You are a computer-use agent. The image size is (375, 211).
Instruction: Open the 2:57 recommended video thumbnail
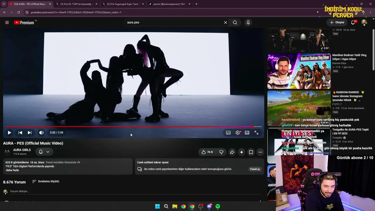tap(299, 40)
